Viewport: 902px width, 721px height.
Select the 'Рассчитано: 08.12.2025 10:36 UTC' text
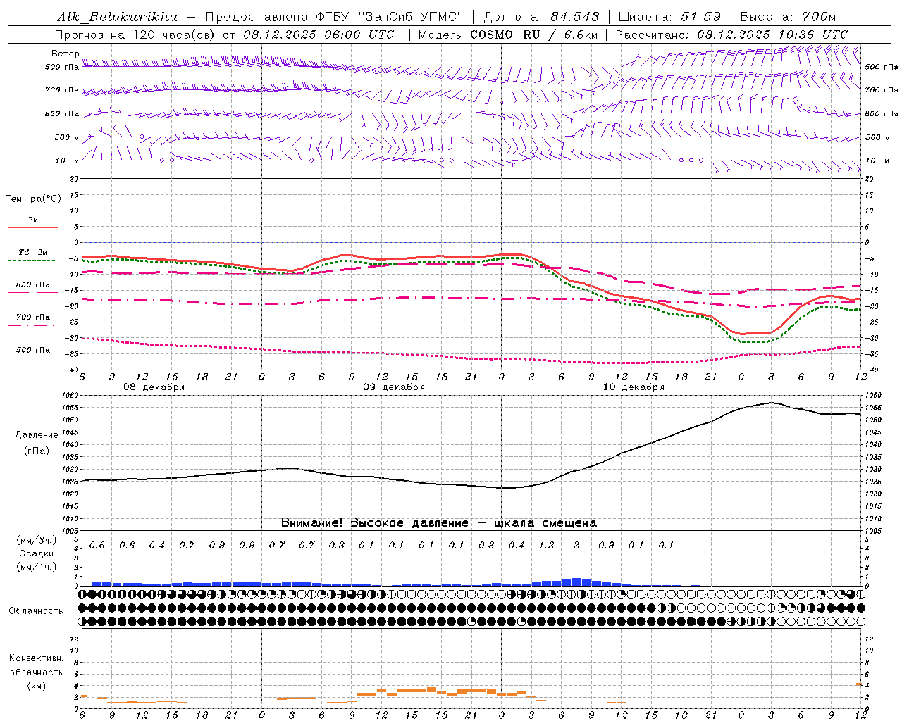(x=731, y=35)
